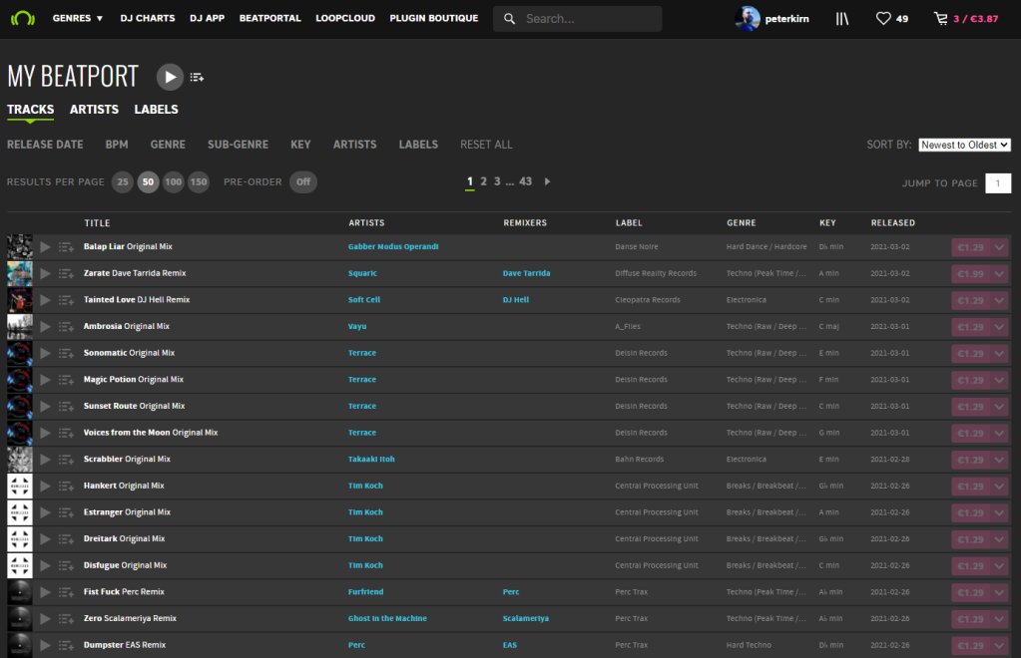
Task: Open Gabber Modus Operandi artist link
Action: pyautogui.click(x=393, y=246)
